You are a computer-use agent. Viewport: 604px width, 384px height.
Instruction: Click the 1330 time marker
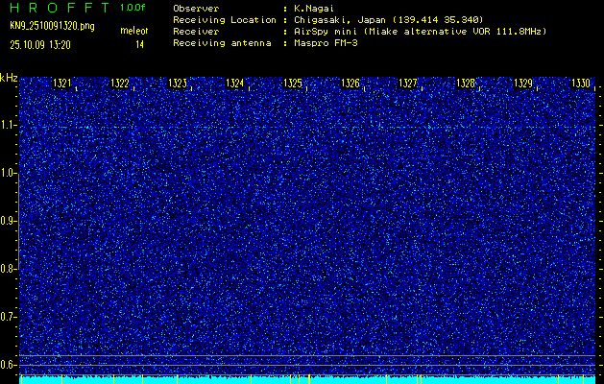[581, 84]
